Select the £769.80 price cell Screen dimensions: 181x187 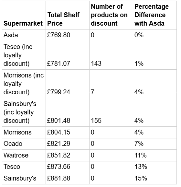(x=68, y=35)
